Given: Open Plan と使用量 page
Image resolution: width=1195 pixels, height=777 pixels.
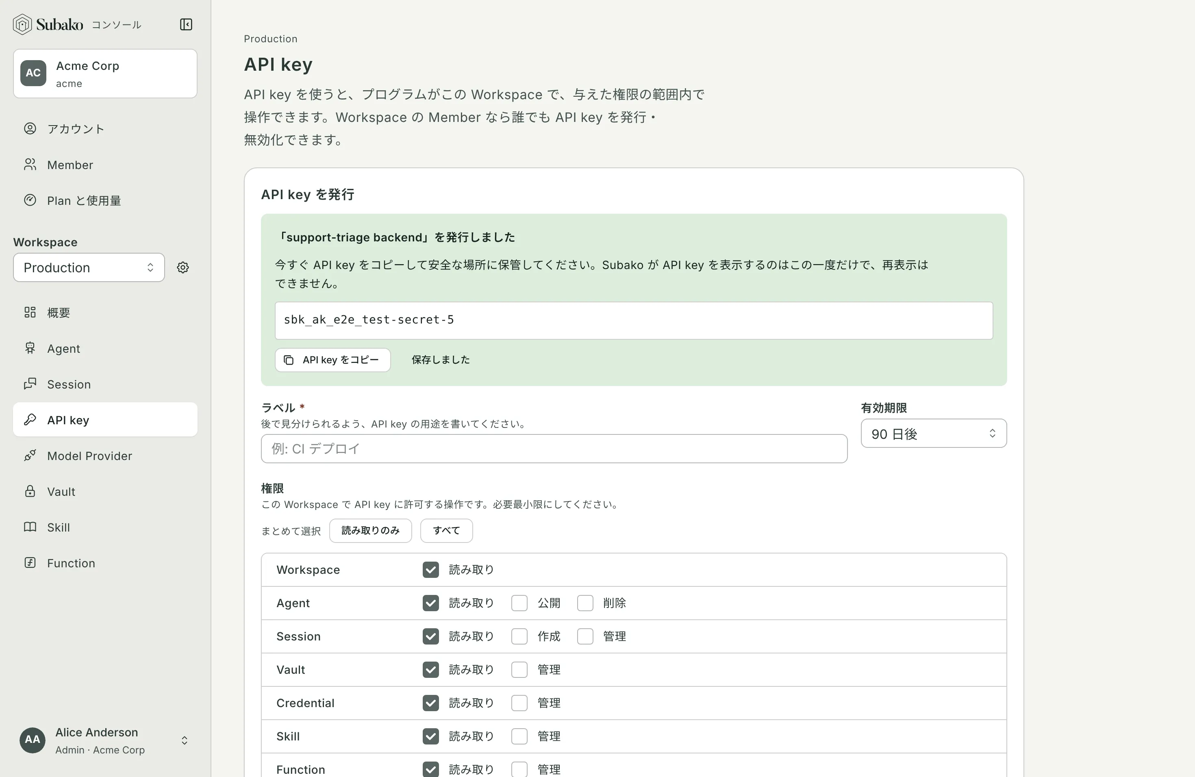Looking at the screenshot, I should (x=105, y=200).
